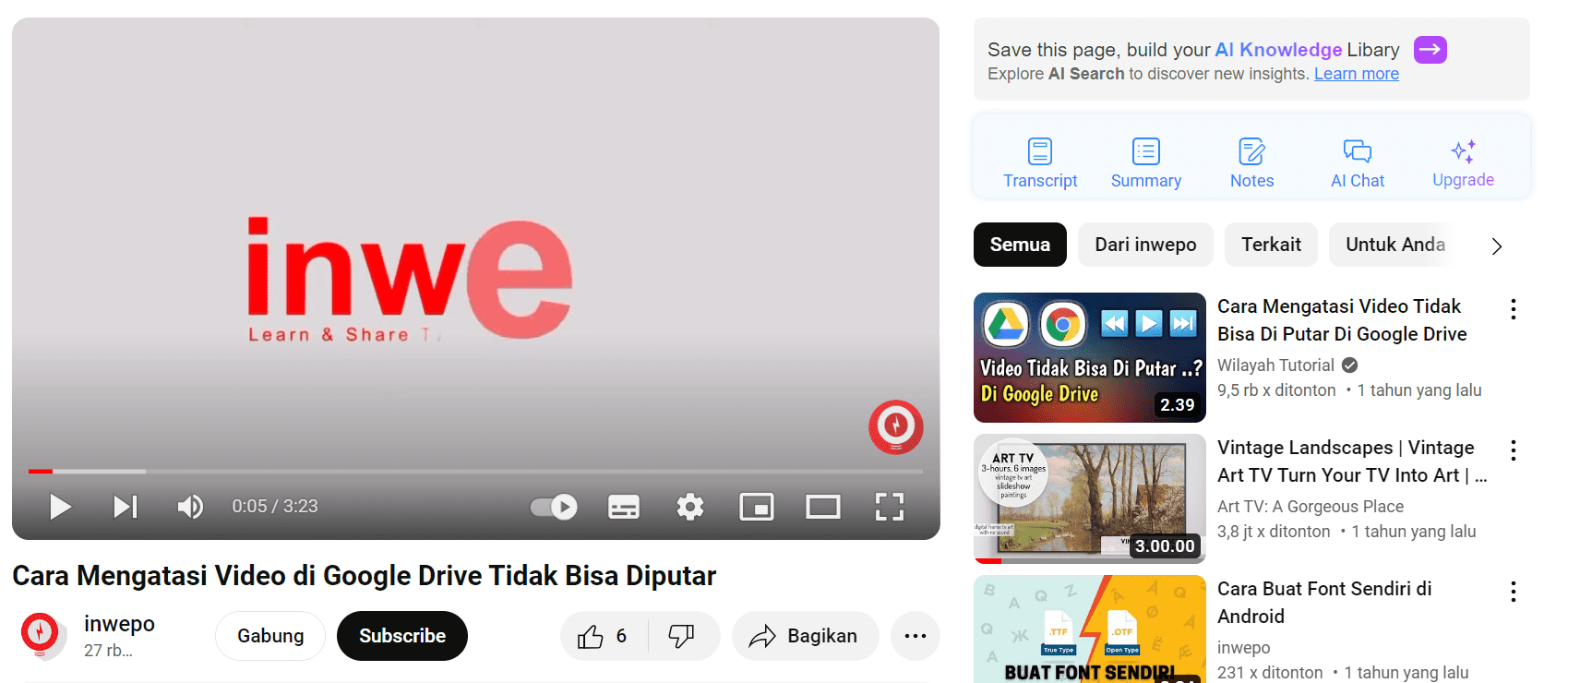
Task: Select the Terkait filter chip
Action: click(1271, 245)
